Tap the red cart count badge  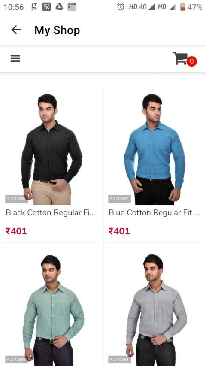191,61
